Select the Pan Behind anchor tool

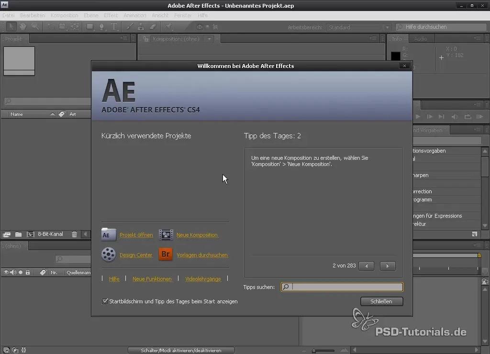(x=75, y=27)
